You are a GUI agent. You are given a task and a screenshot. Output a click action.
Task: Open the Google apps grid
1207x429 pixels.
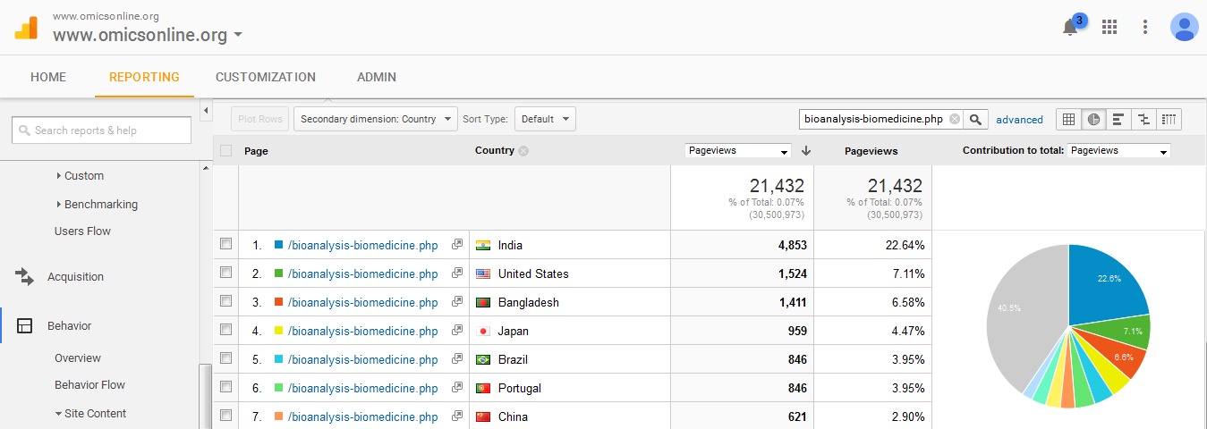point(1109,27)
